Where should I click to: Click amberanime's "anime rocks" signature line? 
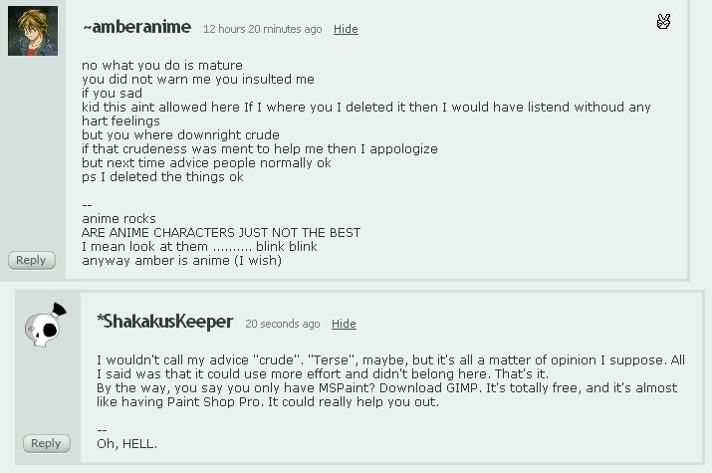coord(119,219)
